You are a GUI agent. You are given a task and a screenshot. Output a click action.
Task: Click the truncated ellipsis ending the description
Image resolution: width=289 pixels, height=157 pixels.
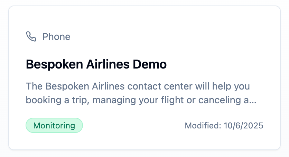253,101
